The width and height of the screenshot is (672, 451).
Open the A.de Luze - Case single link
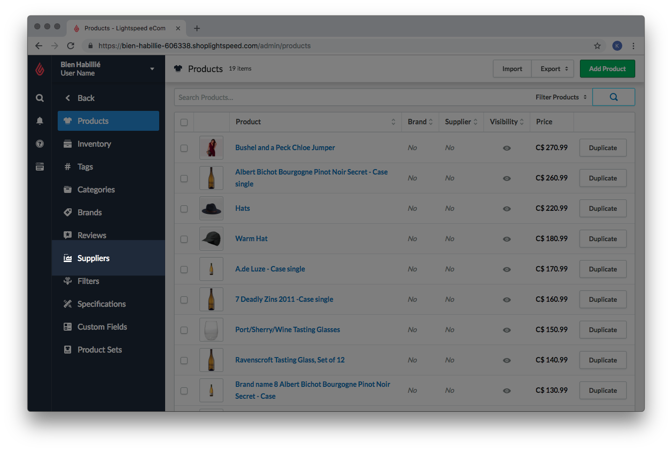pos(270,269)
